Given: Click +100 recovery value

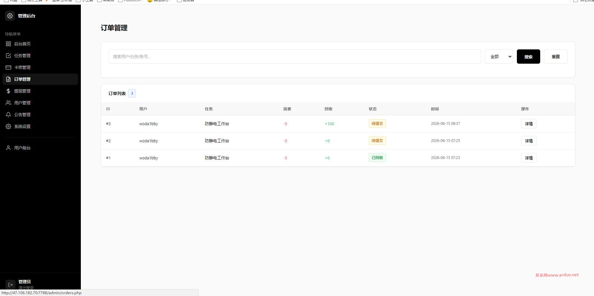Looking at the screenshot, I should pos(329,124).
